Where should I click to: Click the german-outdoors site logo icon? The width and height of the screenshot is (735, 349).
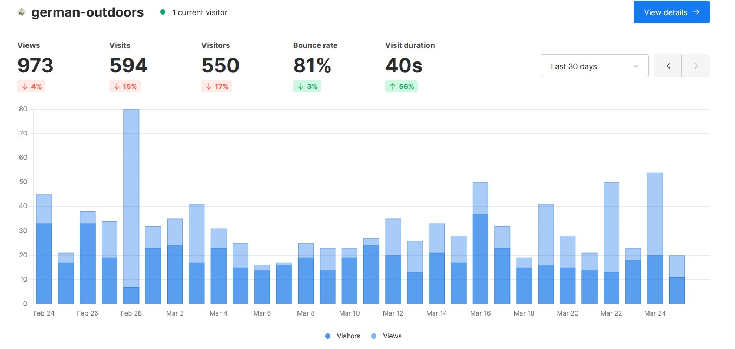click(21, 11)
